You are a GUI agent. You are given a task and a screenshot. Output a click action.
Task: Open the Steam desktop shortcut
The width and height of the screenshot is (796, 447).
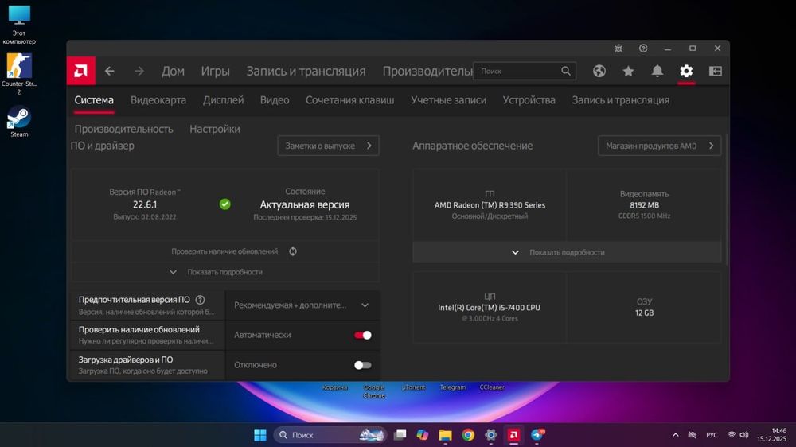click(x=19, y=122)
